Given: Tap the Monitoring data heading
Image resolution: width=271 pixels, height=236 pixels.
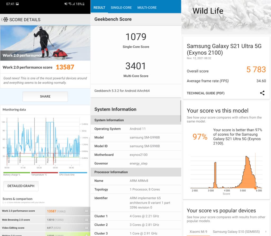Looking at the screenshot, I should 14,110.
